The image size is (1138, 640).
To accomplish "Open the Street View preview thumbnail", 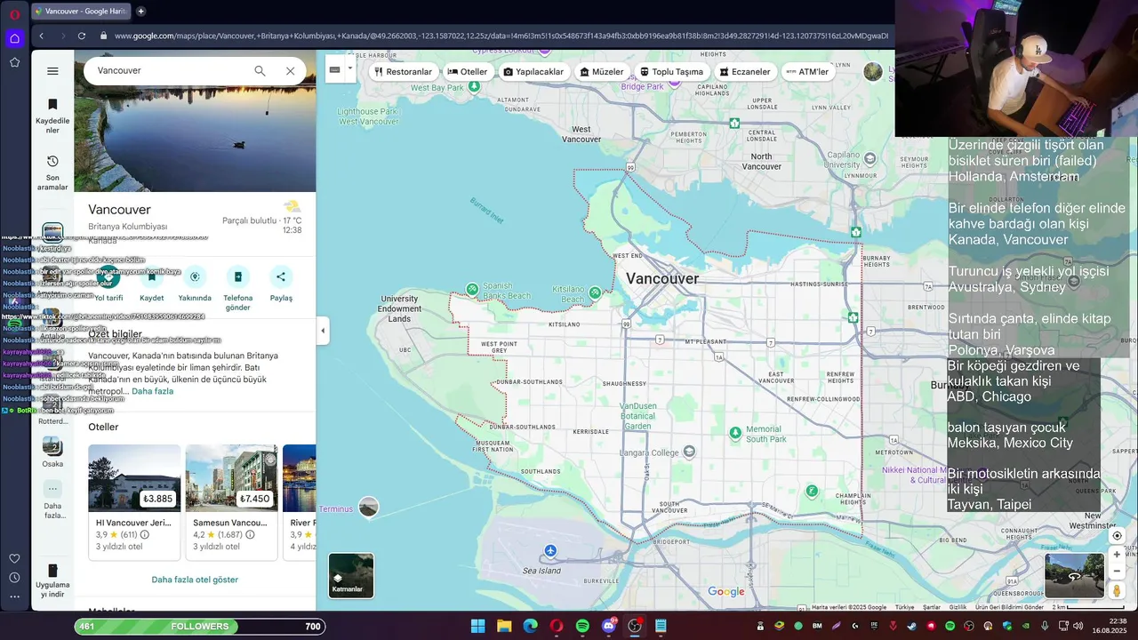I will (1074, 576).
